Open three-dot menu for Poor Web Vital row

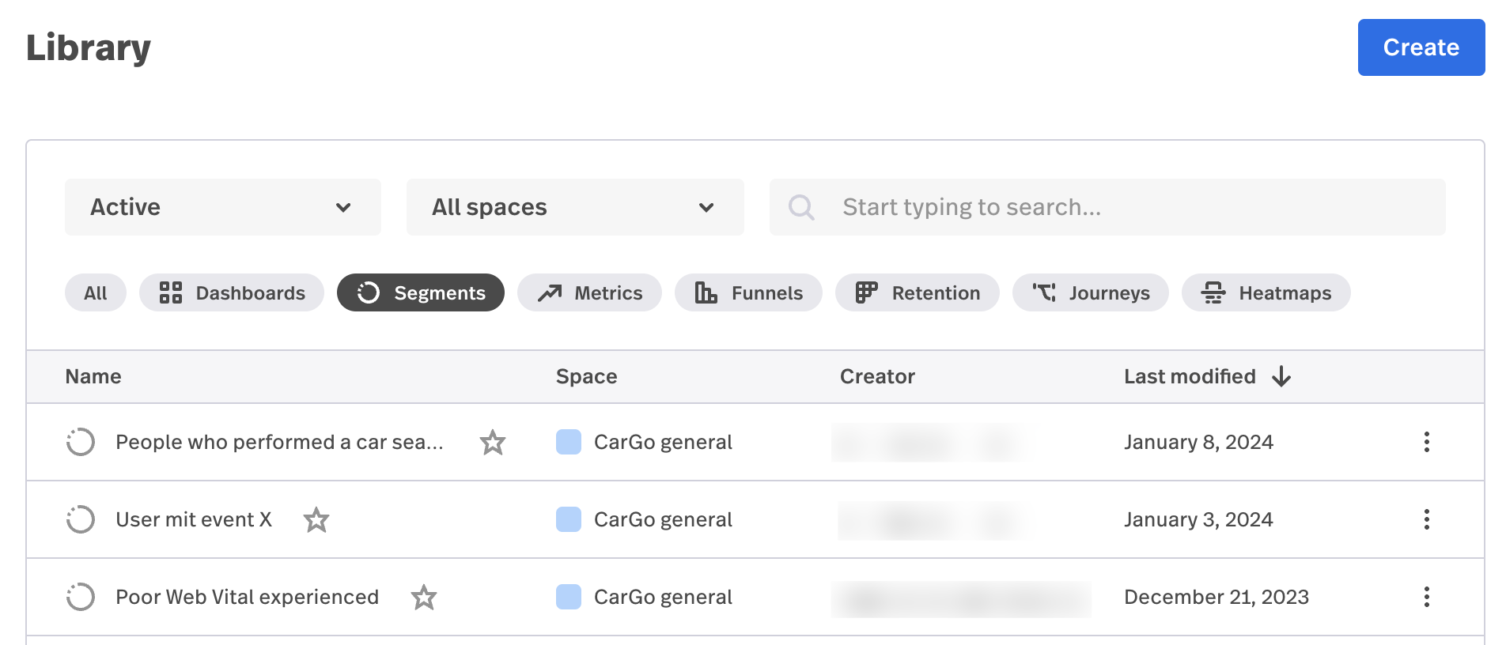[1426, 597]
